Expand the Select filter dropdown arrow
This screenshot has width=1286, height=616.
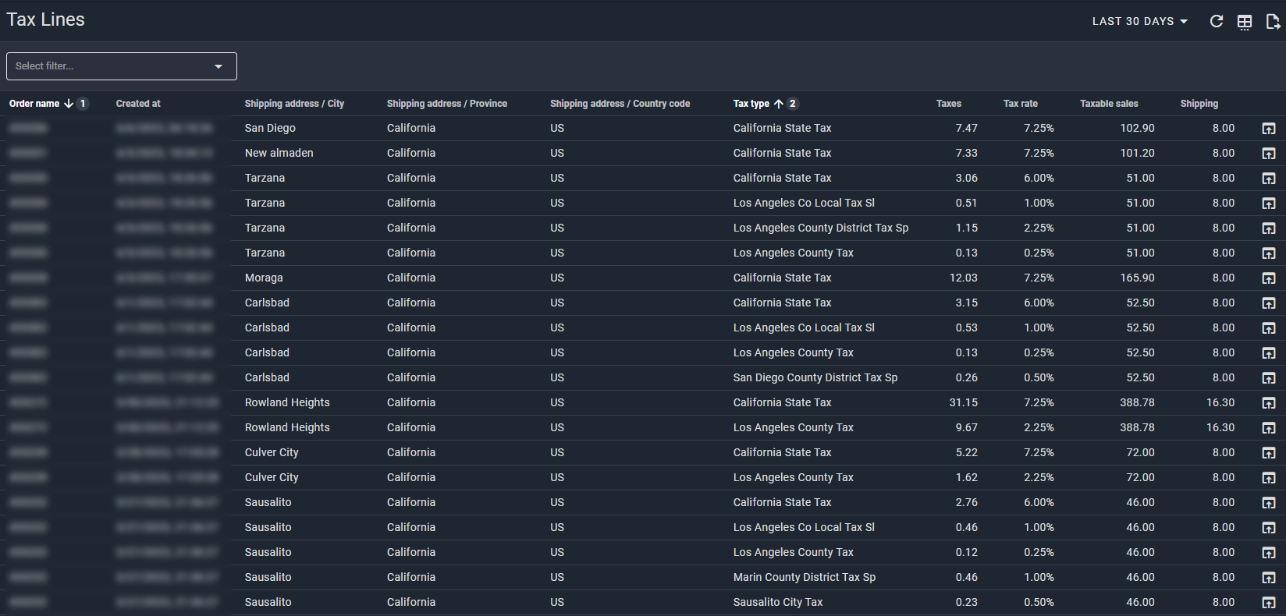(x=218, y=66)
